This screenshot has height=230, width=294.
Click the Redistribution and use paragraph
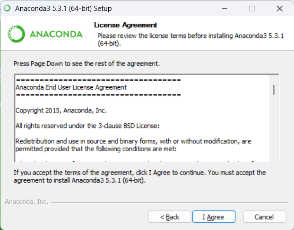[x=133, y=145]
